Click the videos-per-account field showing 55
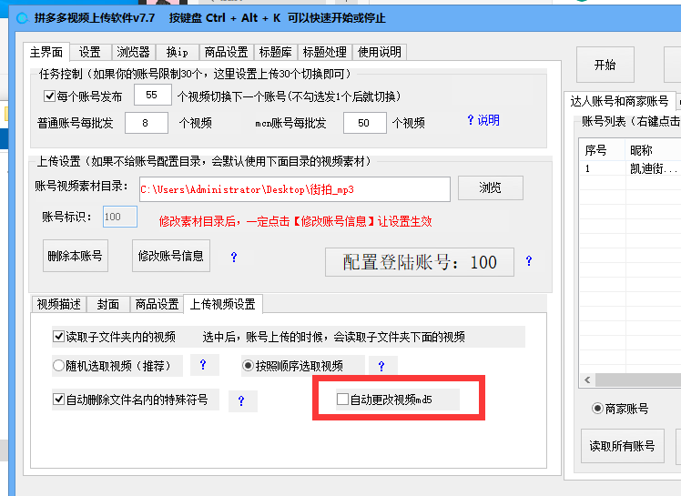 click(152, 95)
